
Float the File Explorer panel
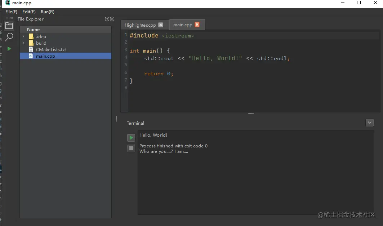click(x=107, y=19)
